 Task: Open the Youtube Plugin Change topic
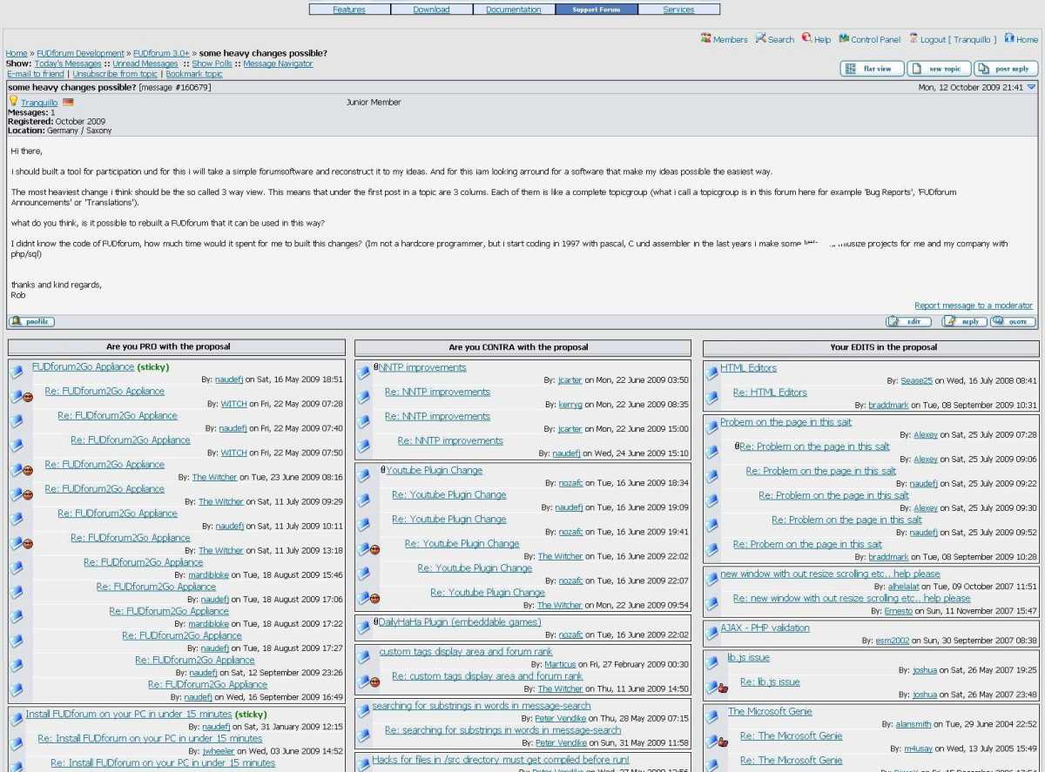click(x=435, y=470)
